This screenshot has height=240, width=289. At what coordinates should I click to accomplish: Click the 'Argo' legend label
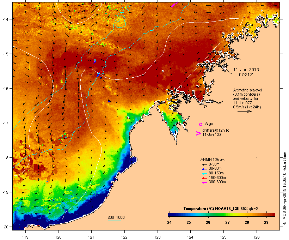(209, 124)
